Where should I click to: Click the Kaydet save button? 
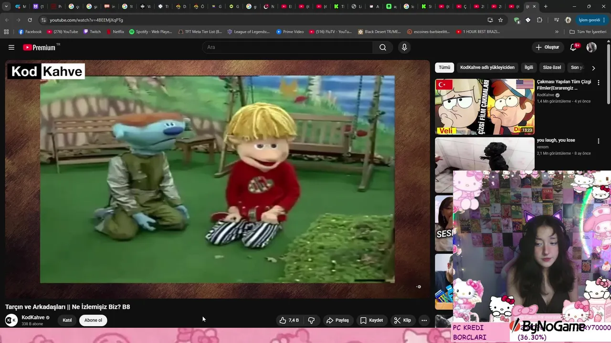[371, 320]
